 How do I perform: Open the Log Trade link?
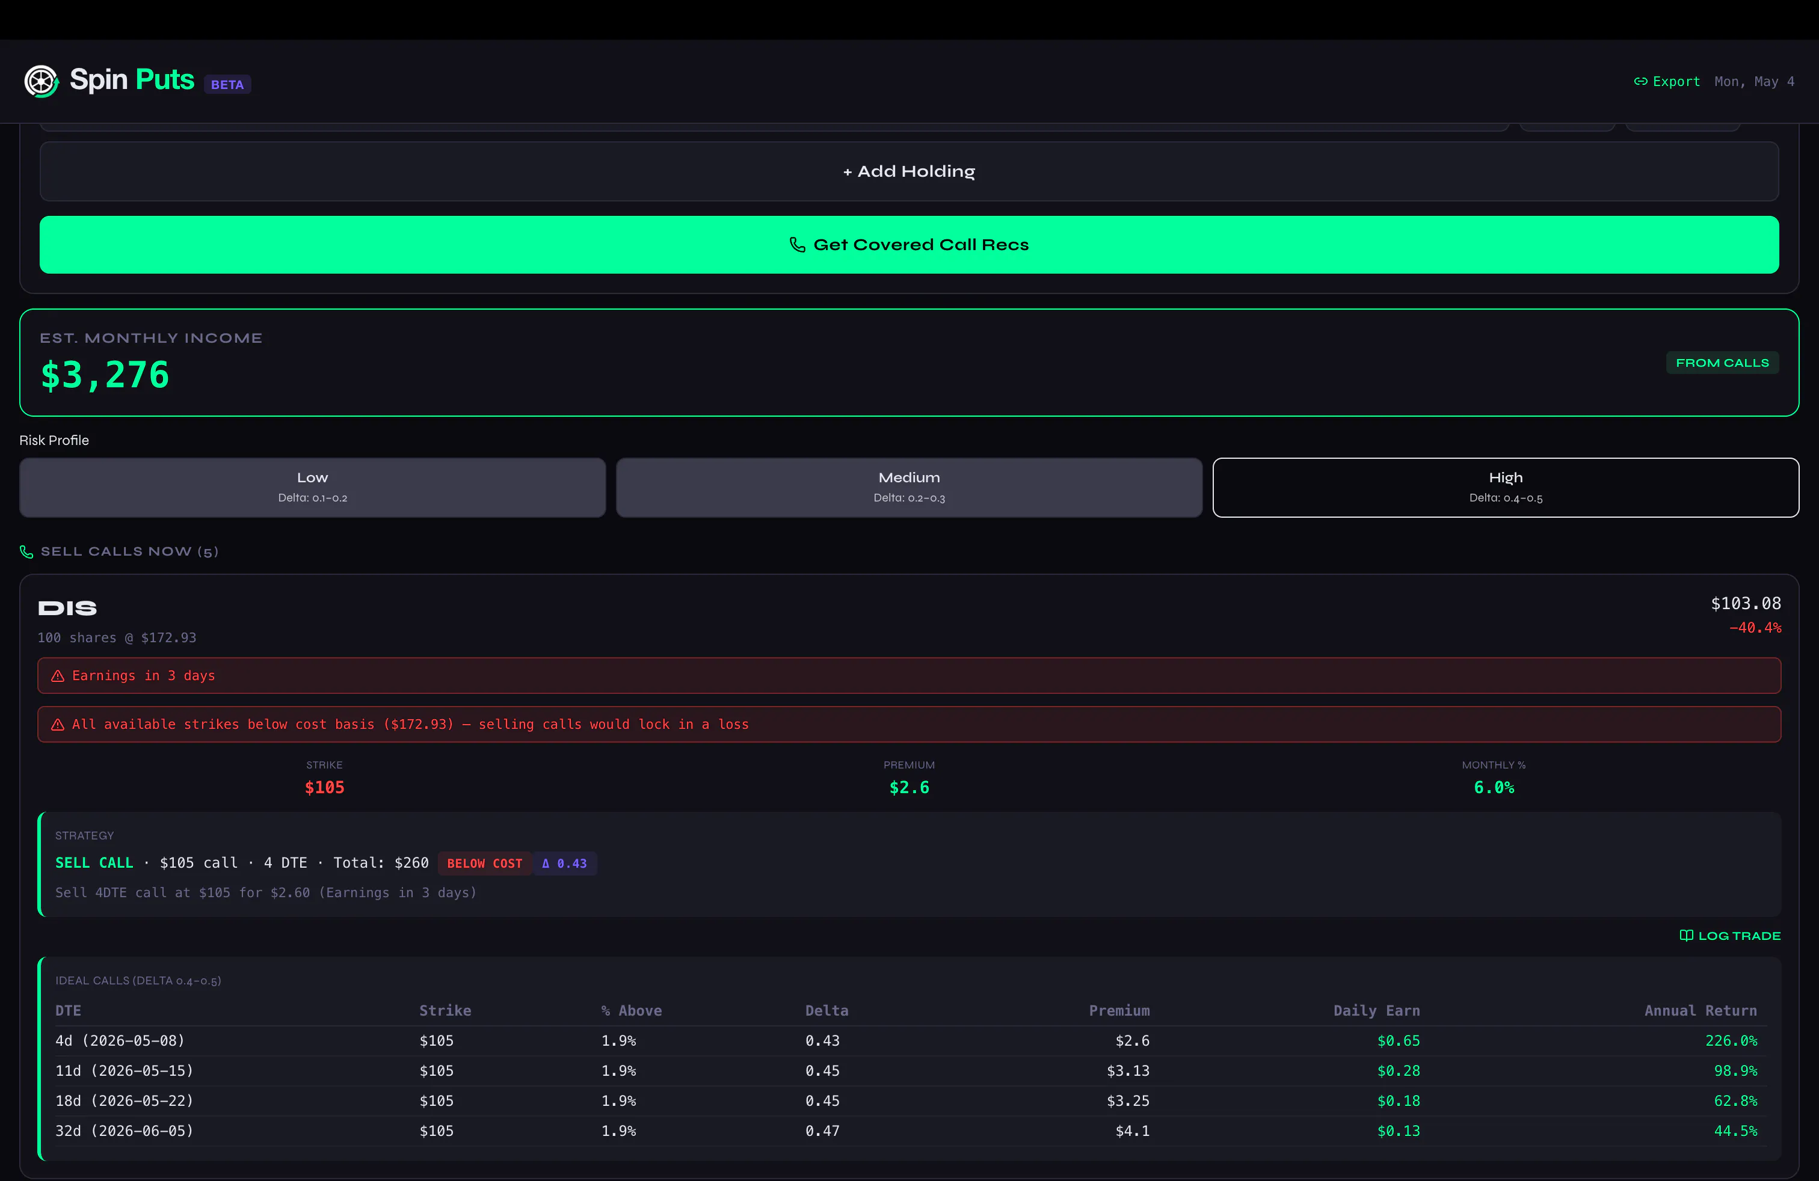click(1731, 936)
